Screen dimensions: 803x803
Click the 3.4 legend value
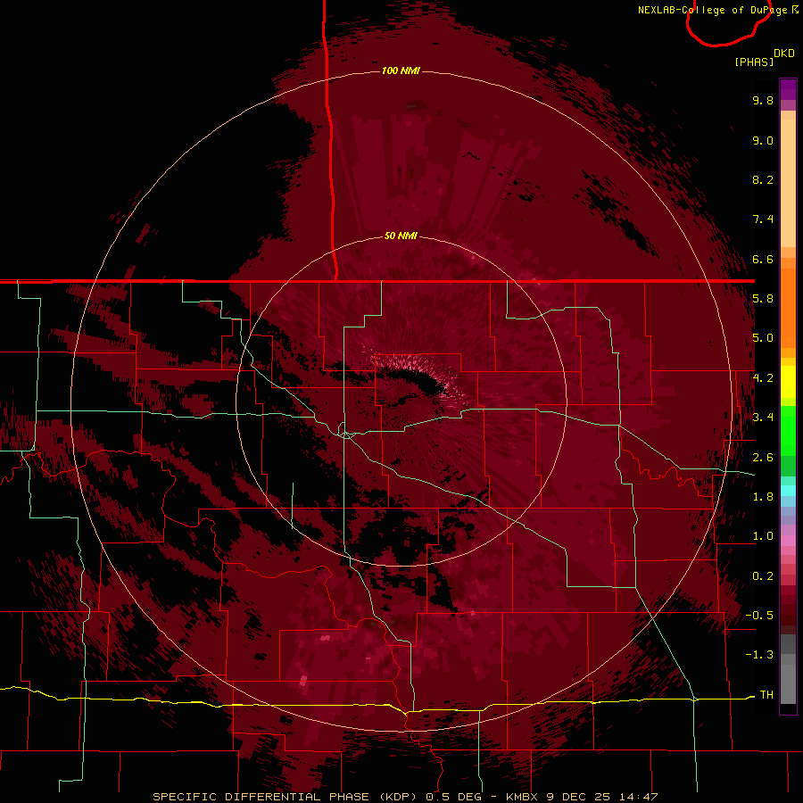763,418
